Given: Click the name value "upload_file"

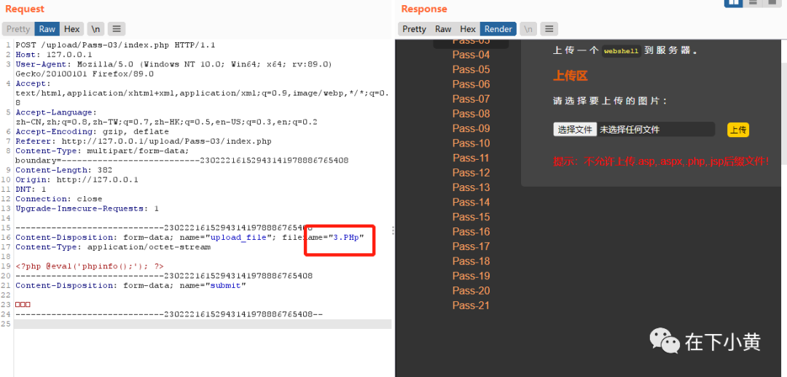Looking at the screenshot, I should [238, 238].
